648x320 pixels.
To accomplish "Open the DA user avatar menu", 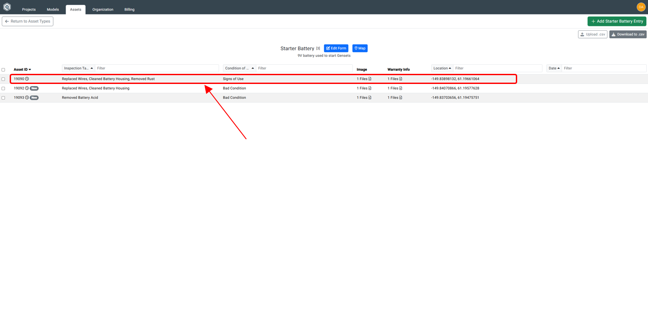I will point(641,7).
